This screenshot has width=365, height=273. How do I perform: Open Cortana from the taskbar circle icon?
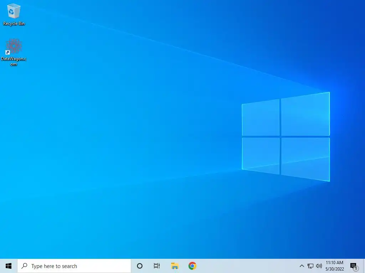(x=140, y=266)
